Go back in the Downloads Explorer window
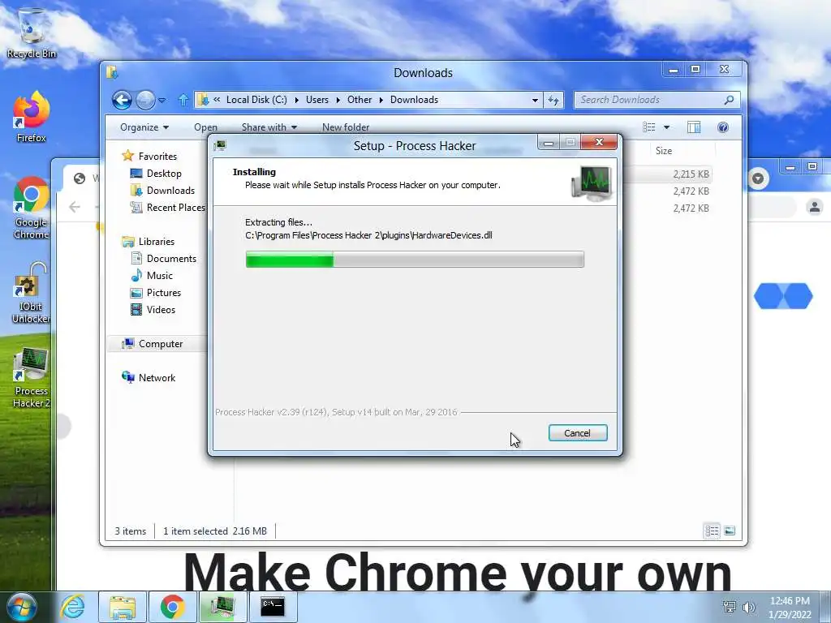This screenshot has height=623, width=831. tap(122, 100)
